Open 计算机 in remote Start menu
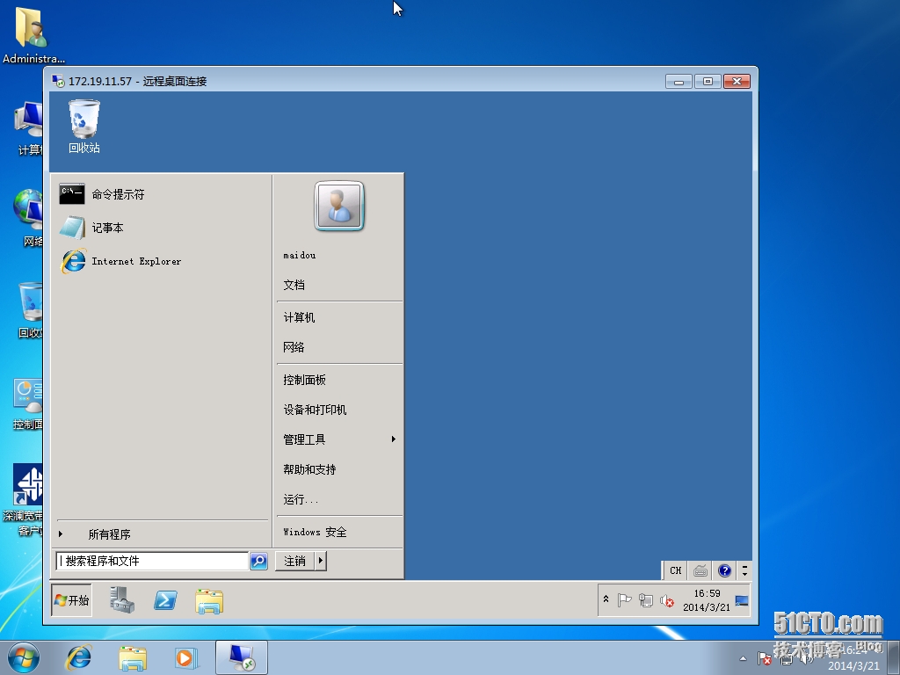 (x=299, y=317)
